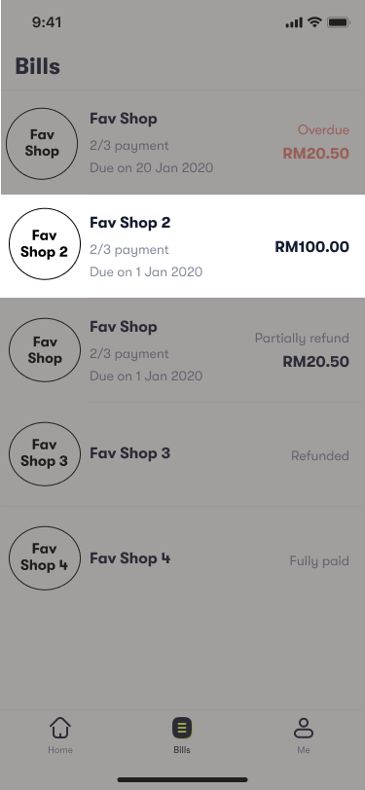Open the Fully paid Fav Shop 4 bill
The image size is (365, 790).
pos(183,558)
